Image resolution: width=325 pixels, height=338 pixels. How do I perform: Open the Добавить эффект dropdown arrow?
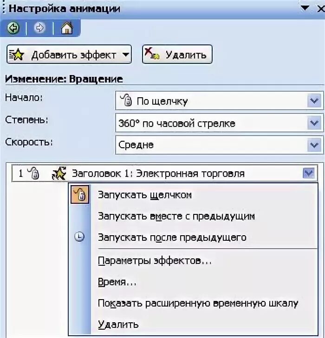pos(125,55)
